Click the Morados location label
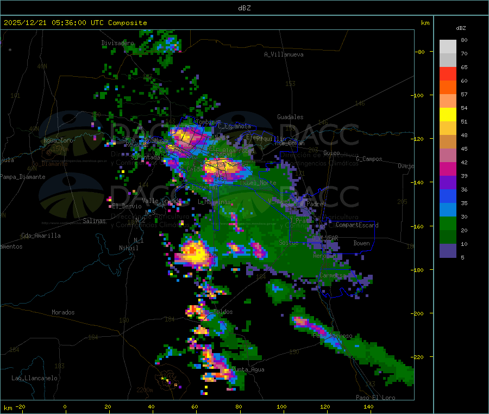The width and height of the screenshot is (489, 414). tap(63, 312)
